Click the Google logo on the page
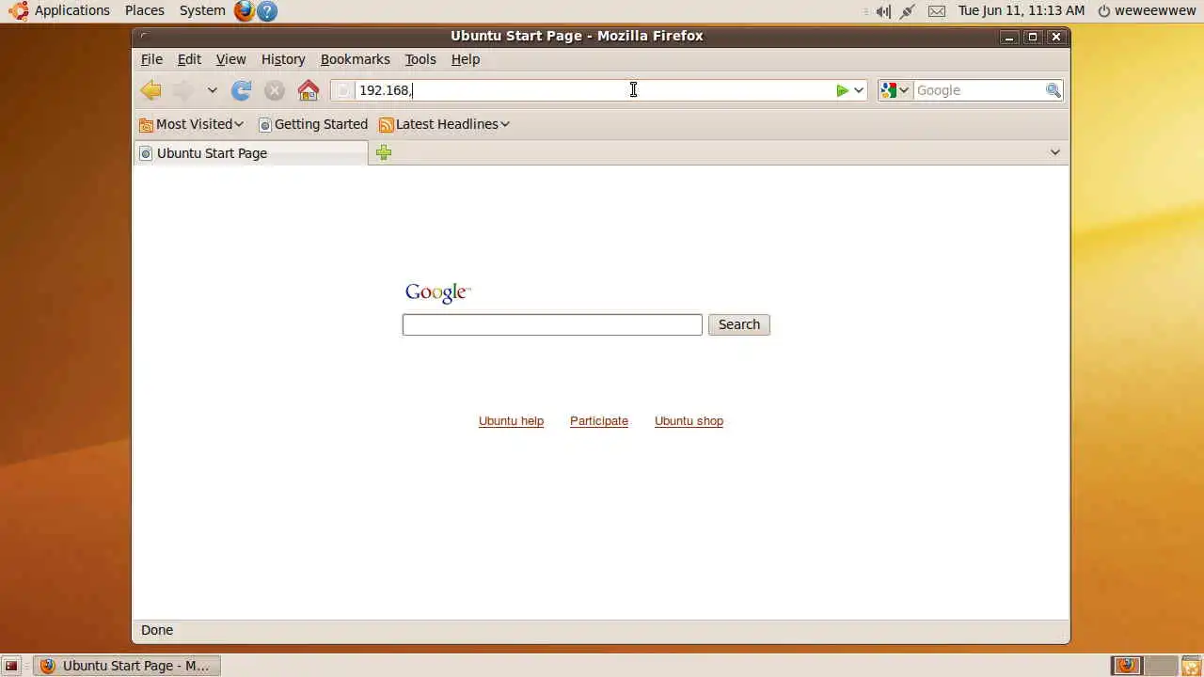Screen dimensions: 1204x677 tap(437, 292)
